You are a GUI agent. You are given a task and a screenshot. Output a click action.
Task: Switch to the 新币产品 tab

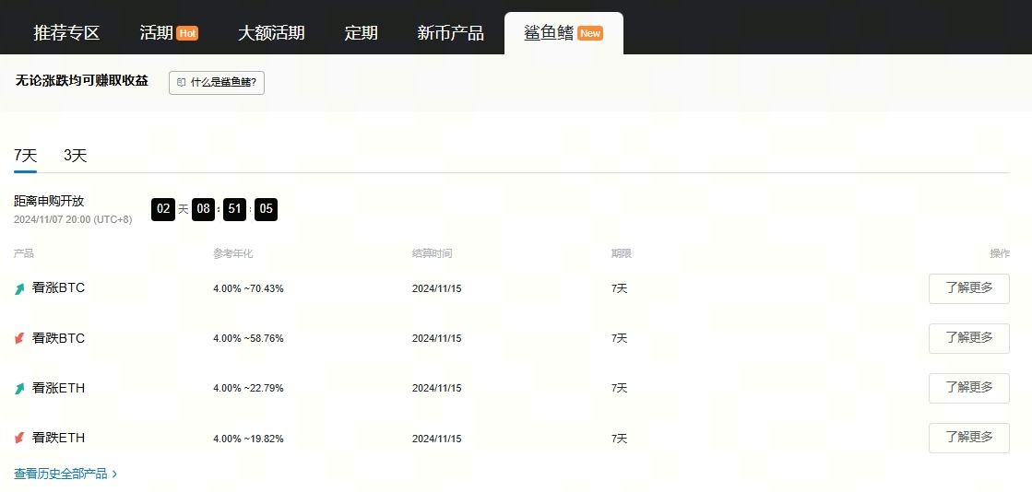click(450, 33)
